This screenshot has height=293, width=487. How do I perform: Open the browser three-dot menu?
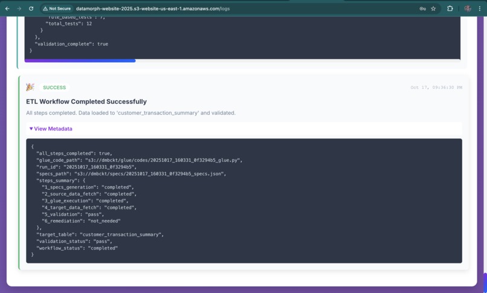480,8
